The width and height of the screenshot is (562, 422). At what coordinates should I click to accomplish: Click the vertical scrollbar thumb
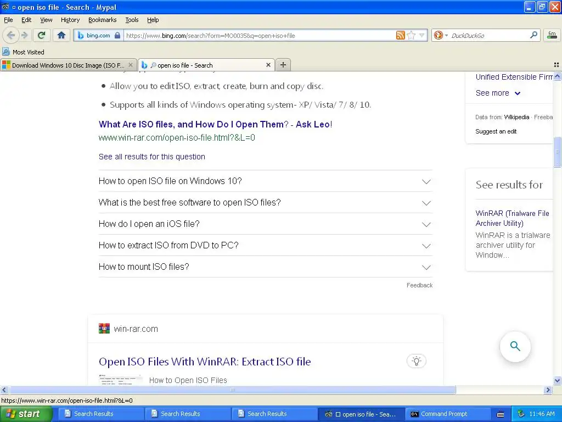[x=557, y=152]
